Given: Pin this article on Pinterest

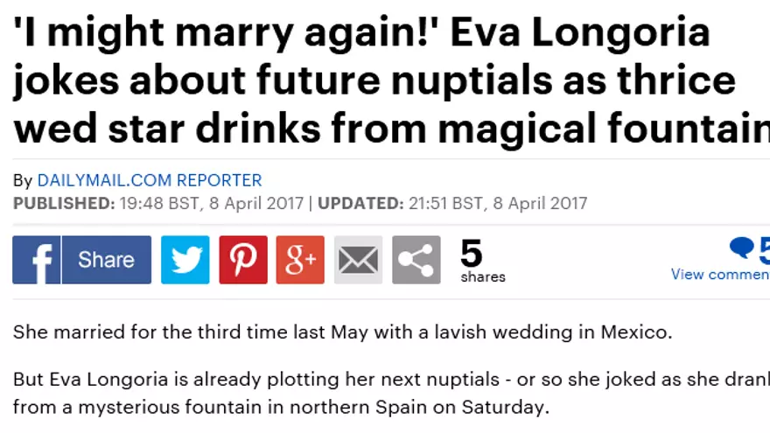Looking at the screenshot, I should (x=243, y=260).
